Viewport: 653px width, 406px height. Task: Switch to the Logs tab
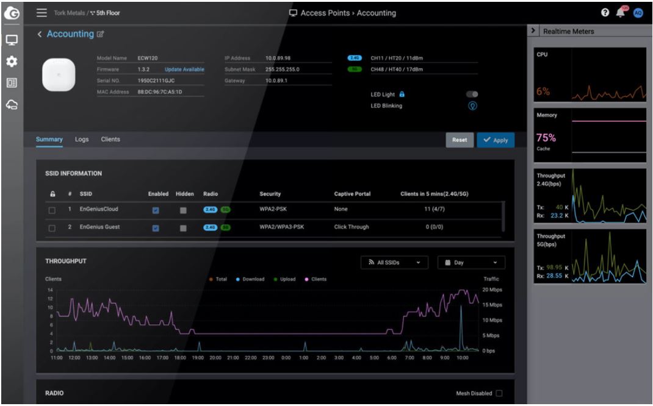tap(82, 140)
